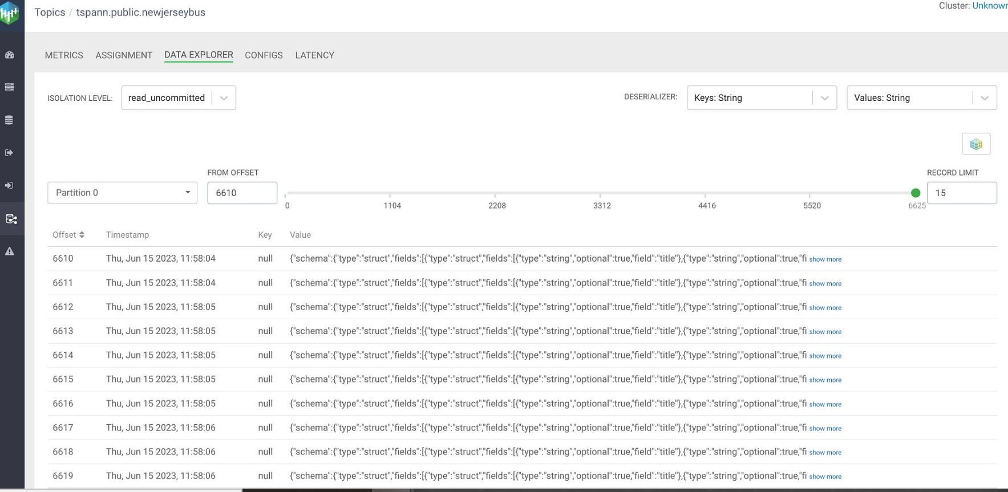Switch to the LATENCY tab
This screenshot has width=1008, height=492.
click(314, 55)
